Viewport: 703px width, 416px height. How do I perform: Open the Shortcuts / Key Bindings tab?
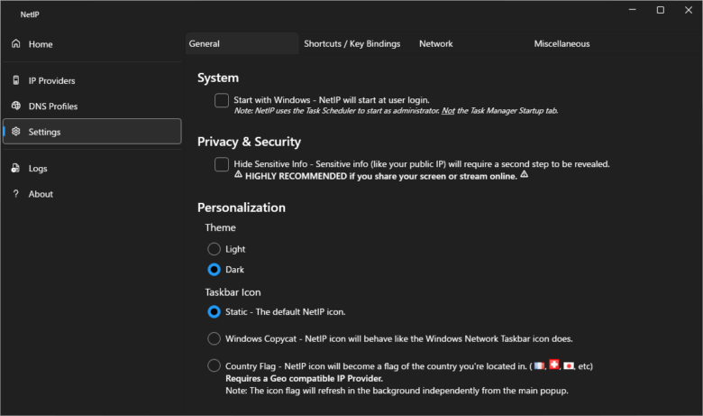(x=351, y=43)
